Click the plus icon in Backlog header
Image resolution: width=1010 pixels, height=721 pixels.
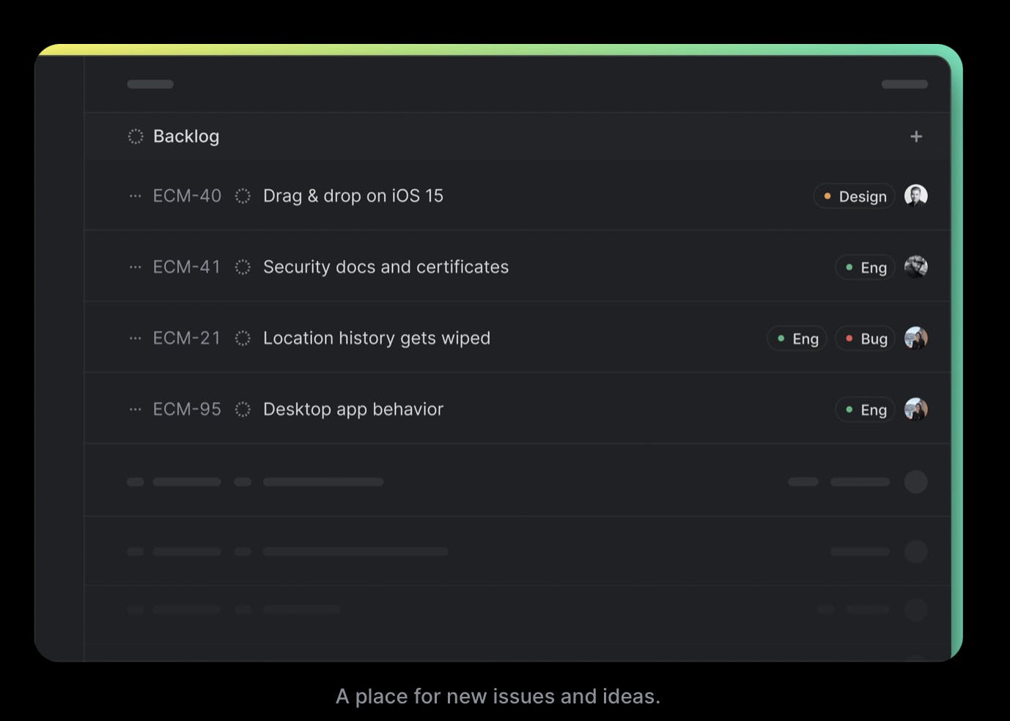coord(915,136)
